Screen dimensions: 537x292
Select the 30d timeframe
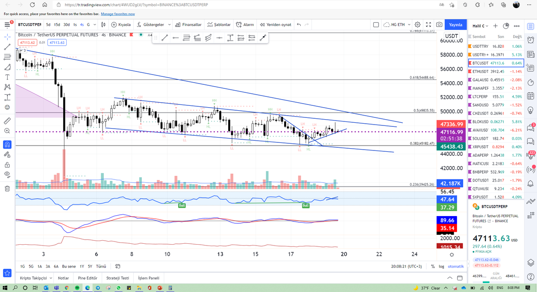[67, 25]
